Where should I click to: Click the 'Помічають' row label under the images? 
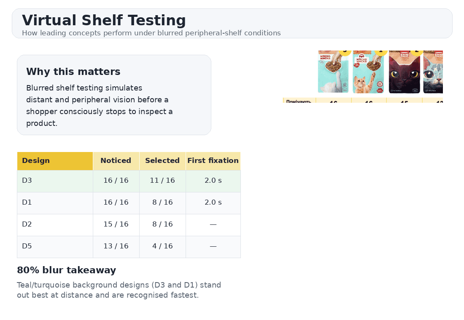pos(299,101)
